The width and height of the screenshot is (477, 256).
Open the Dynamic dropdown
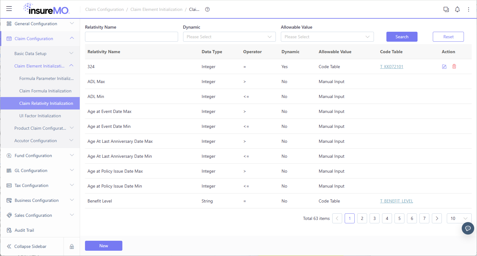pos(229,37)
